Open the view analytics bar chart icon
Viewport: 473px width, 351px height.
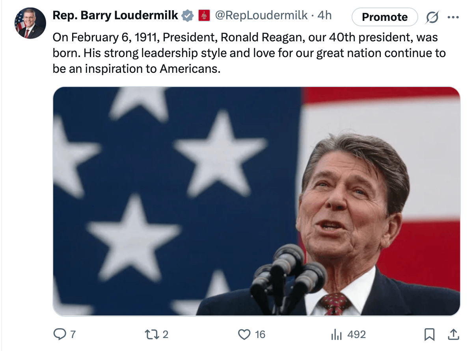(336, 334)
